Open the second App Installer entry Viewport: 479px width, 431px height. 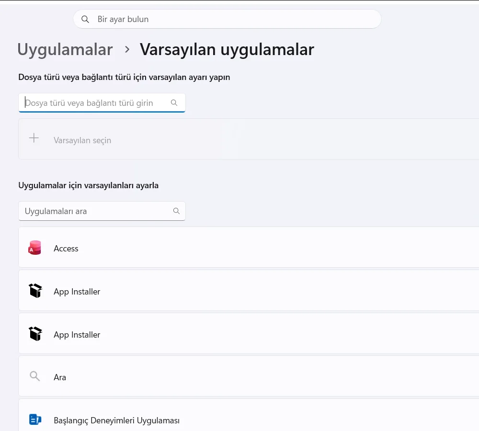pos(249,334)
